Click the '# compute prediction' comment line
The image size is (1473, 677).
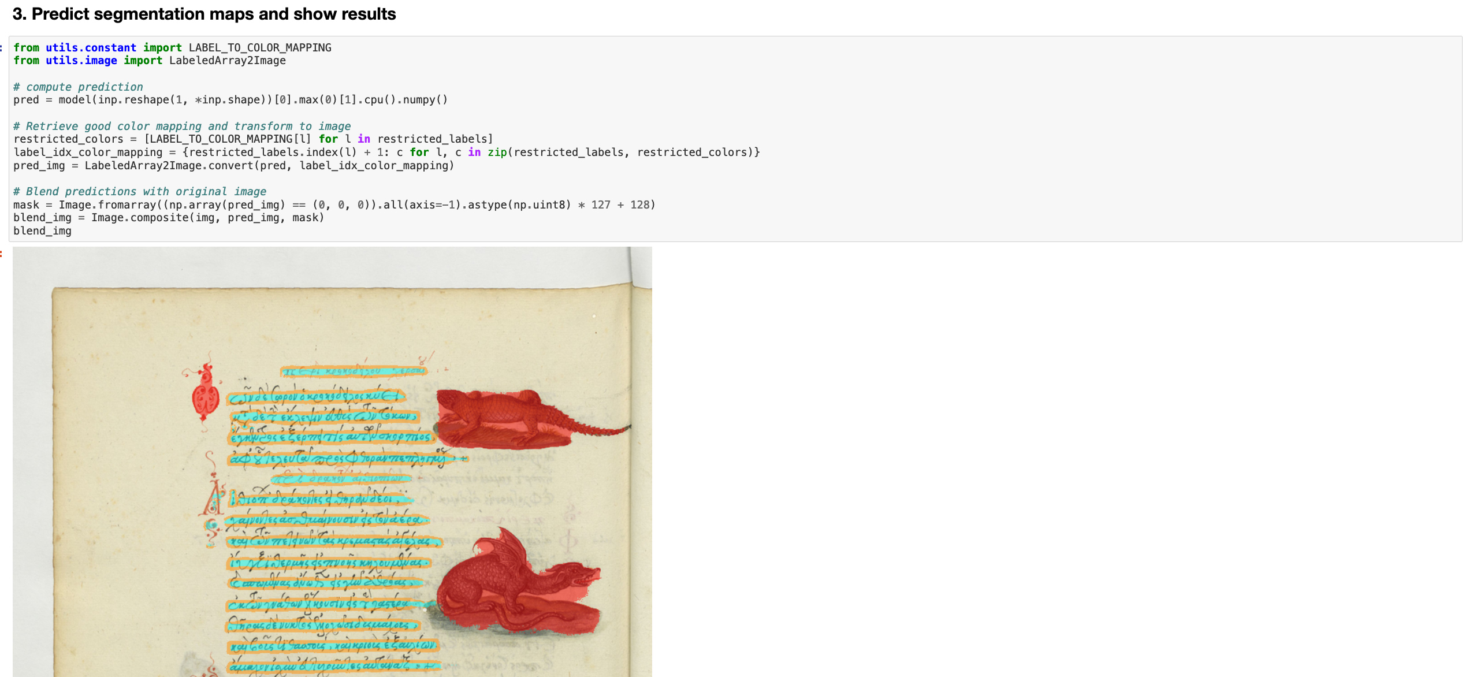[x=78, y=87]
